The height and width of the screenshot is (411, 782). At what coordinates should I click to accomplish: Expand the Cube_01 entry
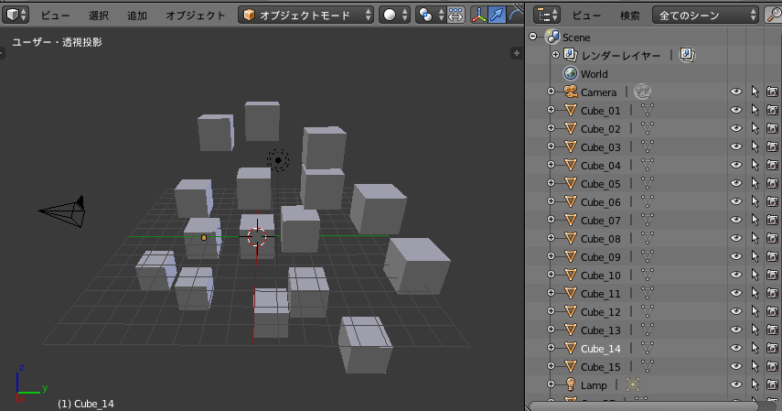[x=551, y=110]
